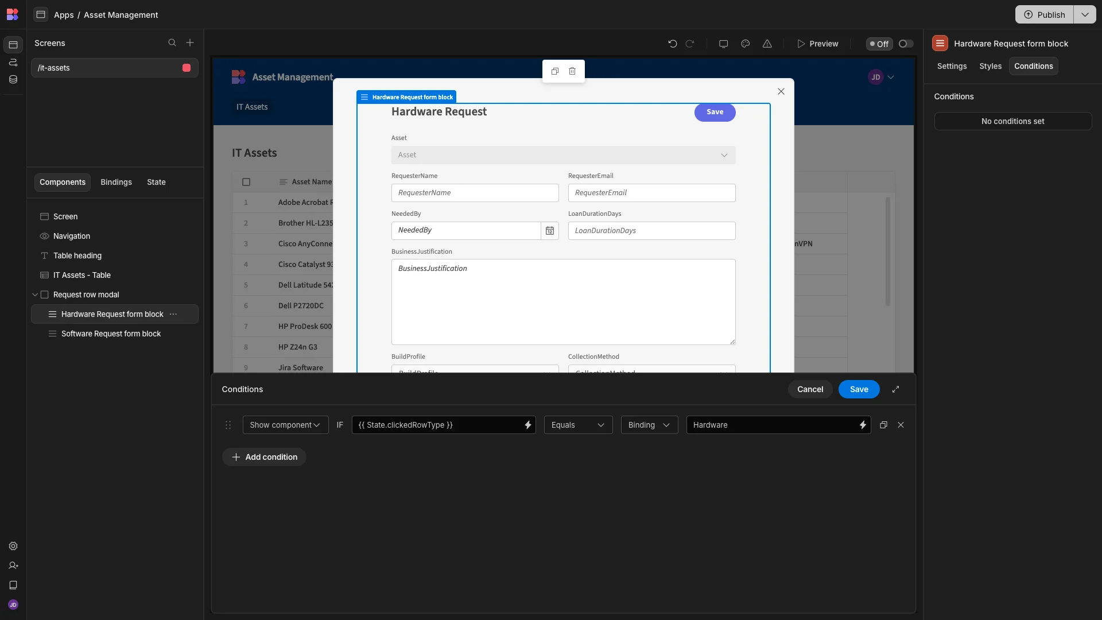Viewport: 1102px width, 620px height.
Task: Switch to the Bindings tab
Action: (116, 182)
